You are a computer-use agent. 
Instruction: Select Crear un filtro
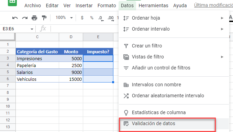pyautogui.click(x=174, y=46)
